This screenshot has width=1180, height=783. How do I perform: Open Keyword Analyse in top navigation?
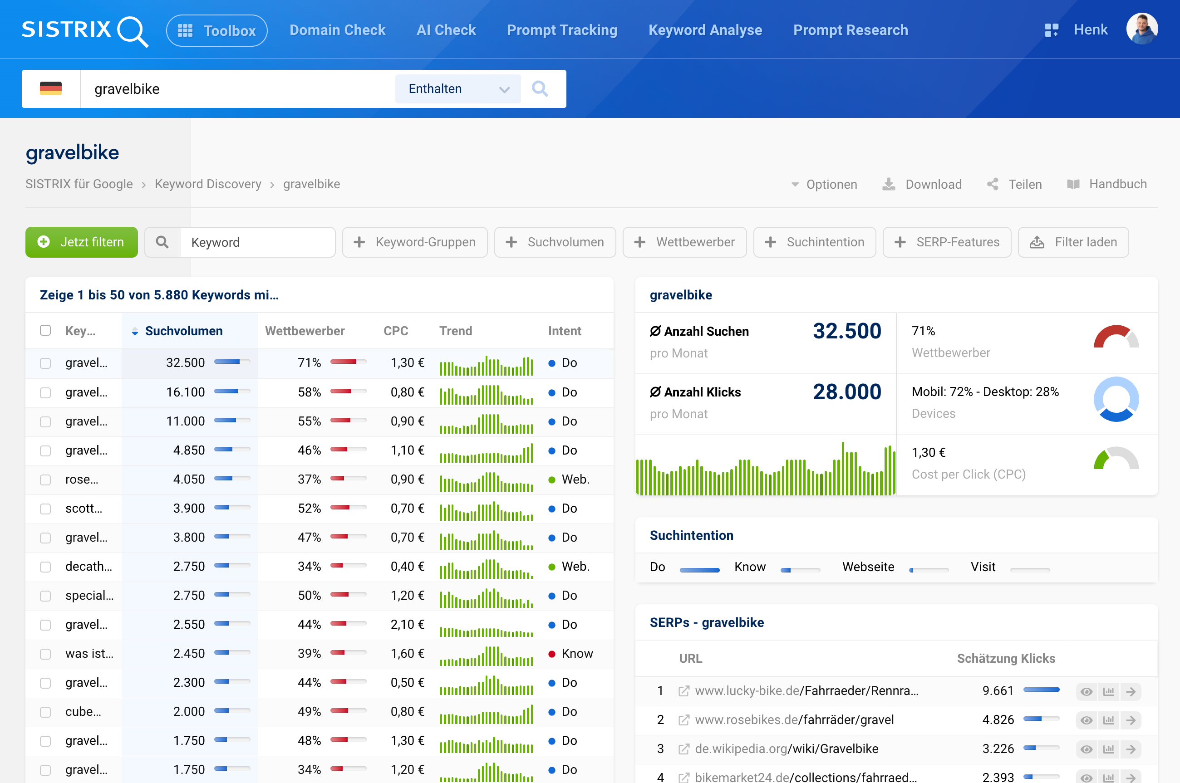point(705,30)
